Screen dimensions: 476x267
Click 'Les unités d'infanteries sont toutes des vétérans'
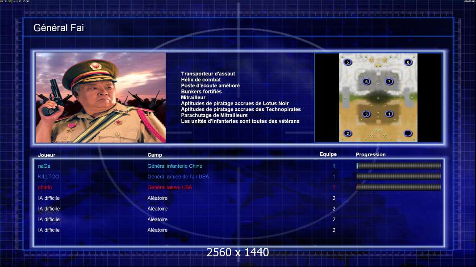tap(240, 121)
